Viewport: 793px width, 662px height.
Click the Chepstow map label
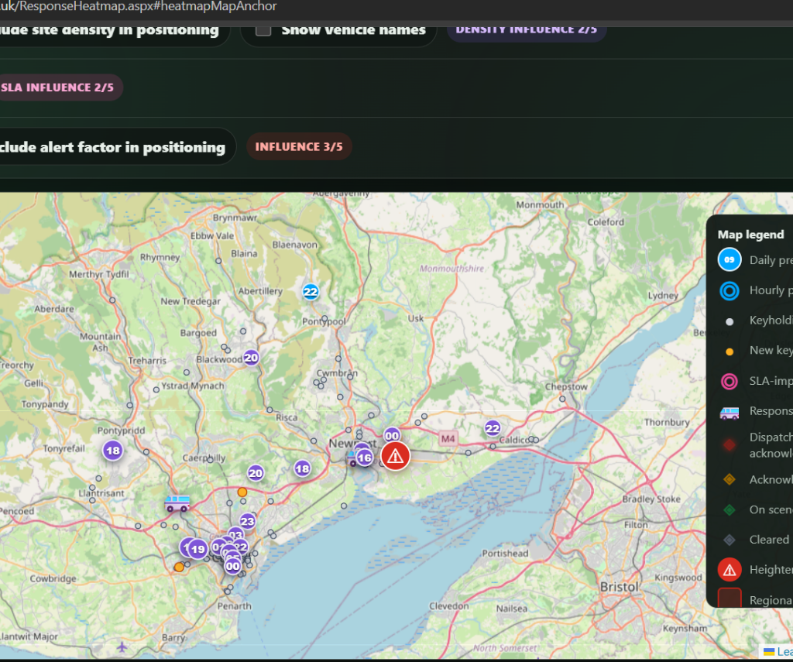pyautogui.click(x=566, y=387)
